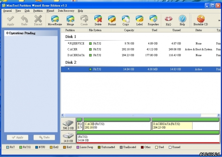The height and width of the screenshot is (157, 222).
Task: Click the FAT legend color swatch
Action: 8,147
